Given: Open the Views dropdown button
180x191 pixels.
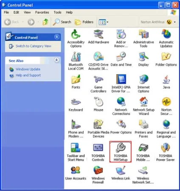Looking at the screenshot, I should (104, 22).
